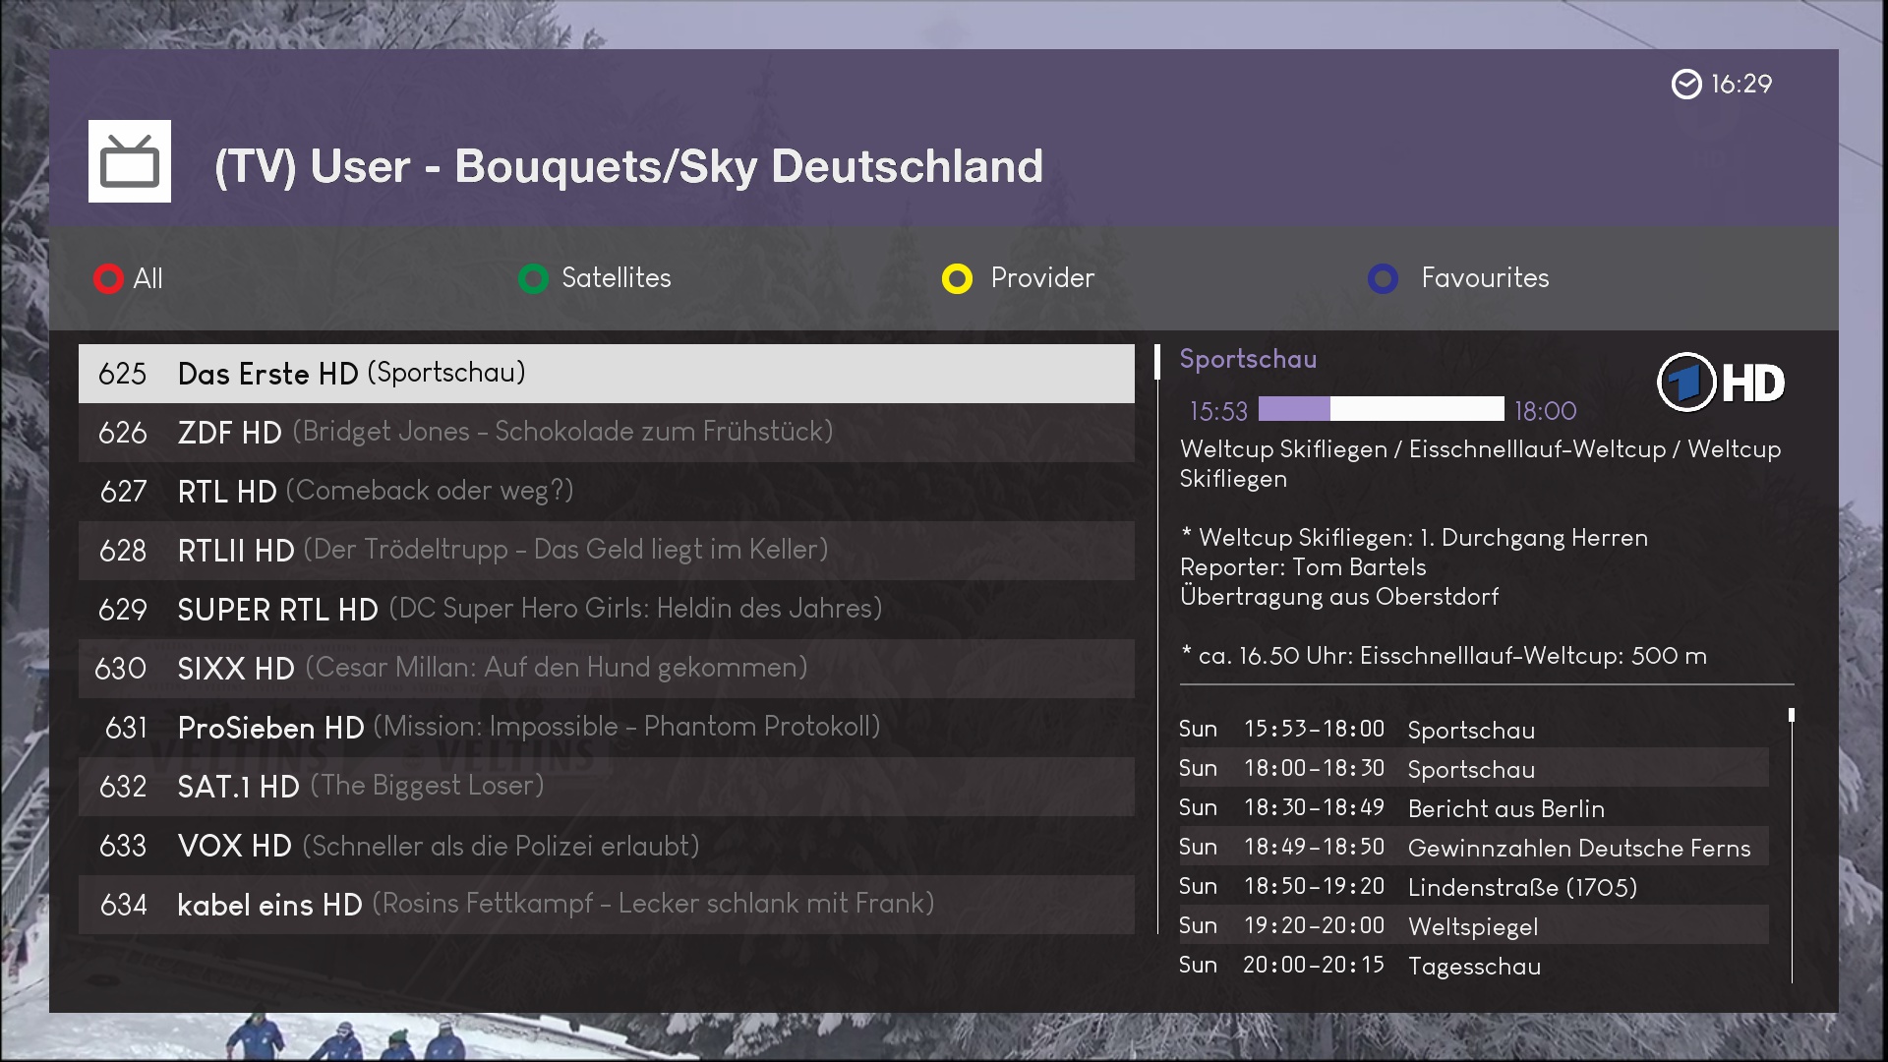Select channel 627 RTL HD
1888x1062 pixels.
pyautogui.click(x=607, y=492)
